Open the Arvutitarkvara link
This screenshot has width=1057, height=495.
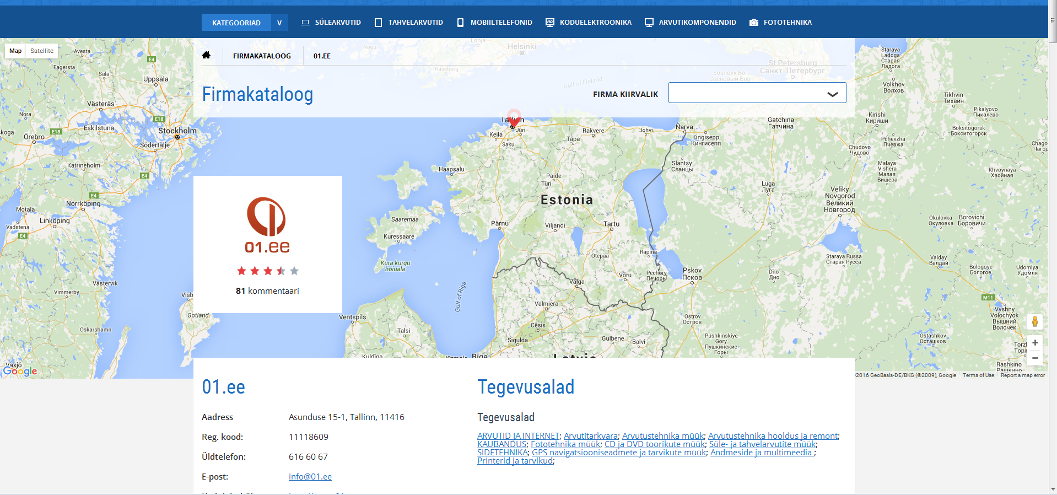(590, 436)
